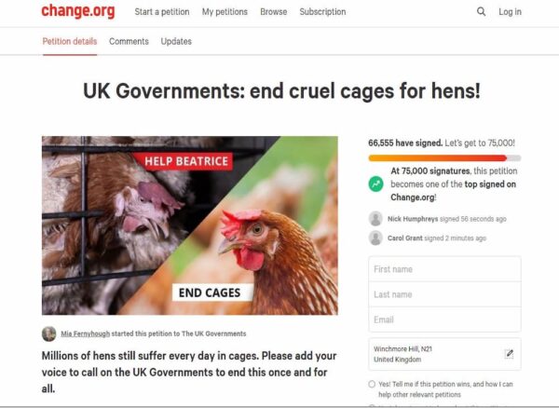Open the Browse menu item
This screenshot has width=559, height=408.
(273, 12)
